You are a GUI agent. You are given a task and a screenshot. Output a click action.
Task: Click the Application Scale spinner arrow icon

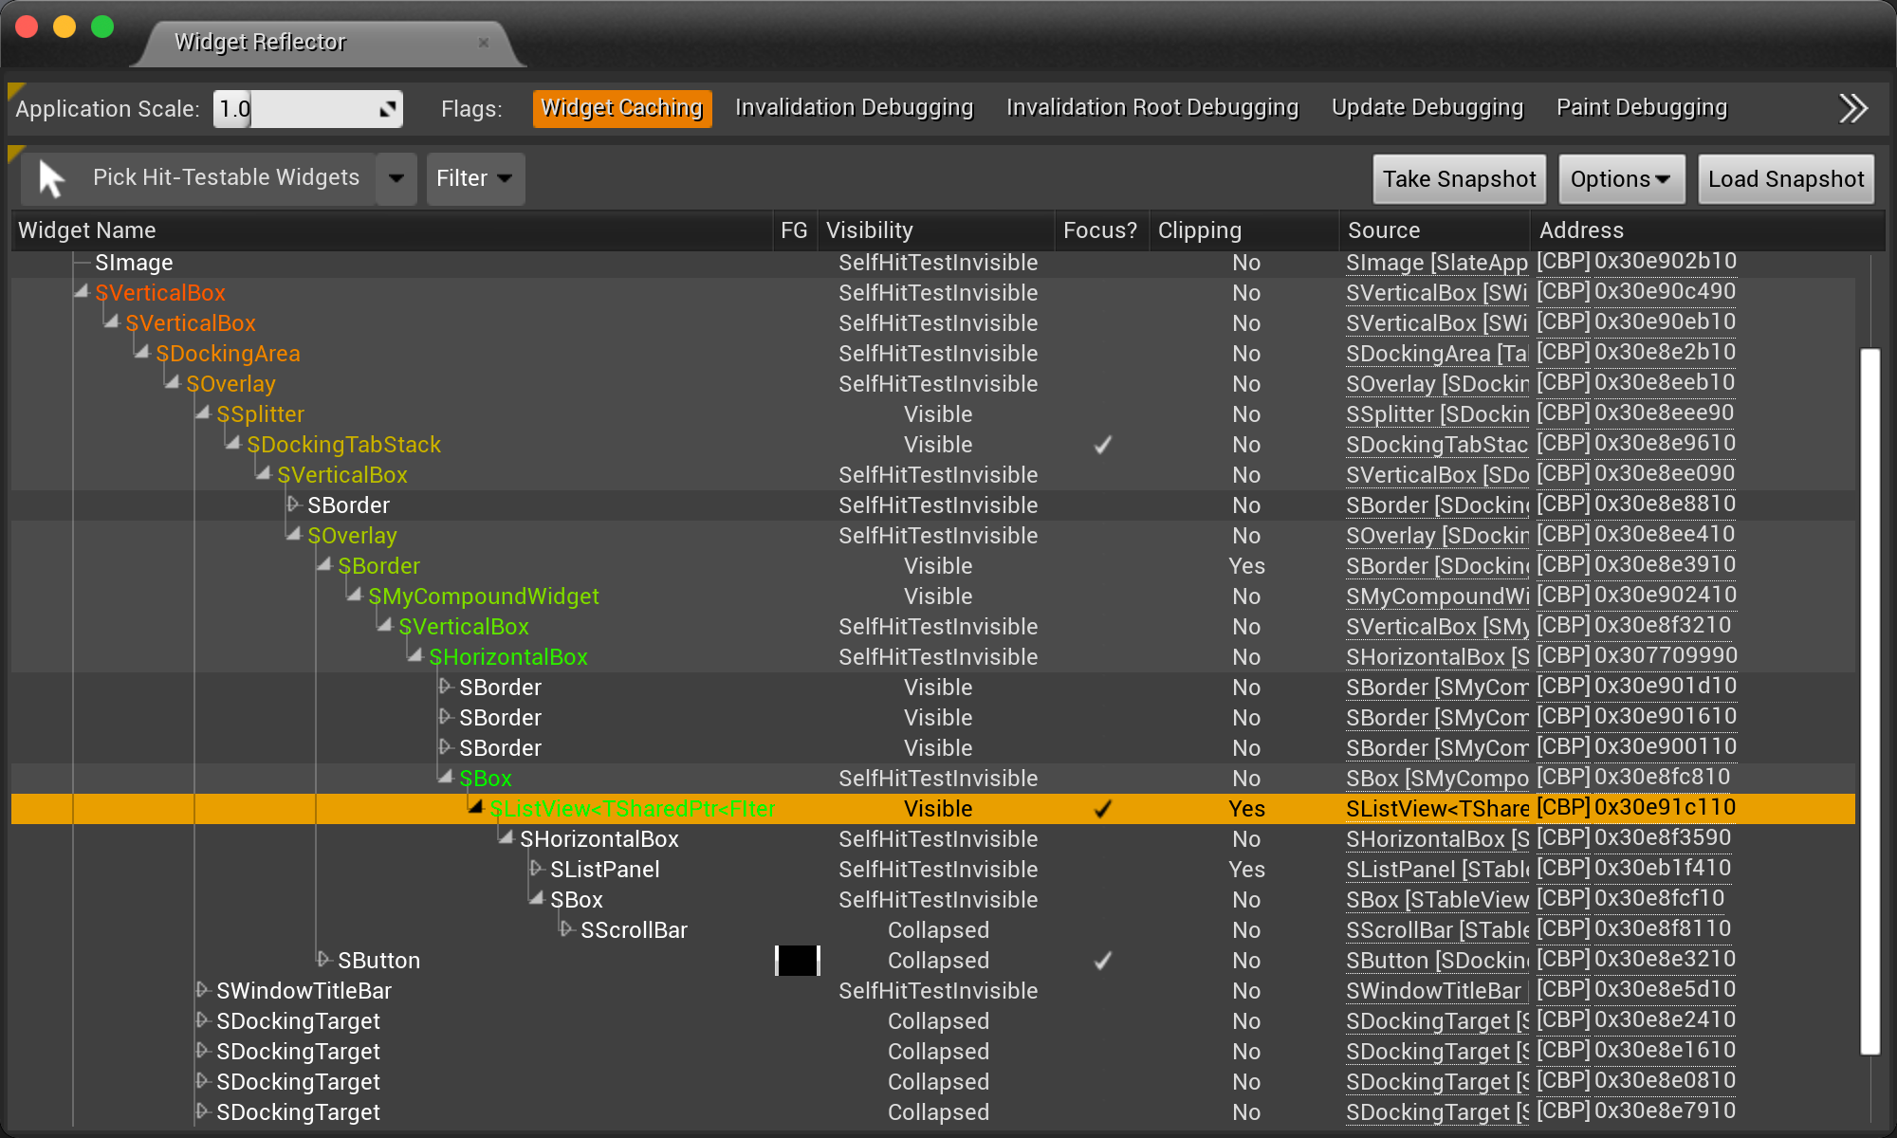point(387,109)
